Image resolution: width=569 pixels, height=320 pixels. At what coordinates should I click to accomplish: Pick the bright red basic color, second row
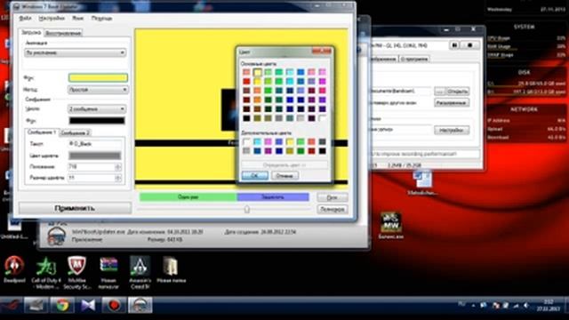click(247, 81)
